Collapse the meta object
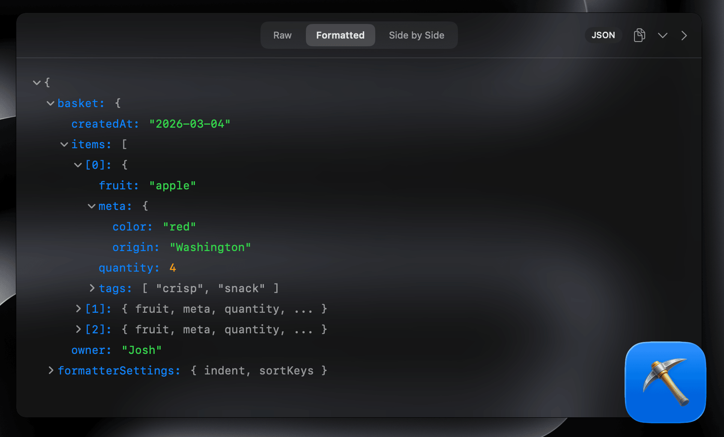 click(x=91, y=206)
